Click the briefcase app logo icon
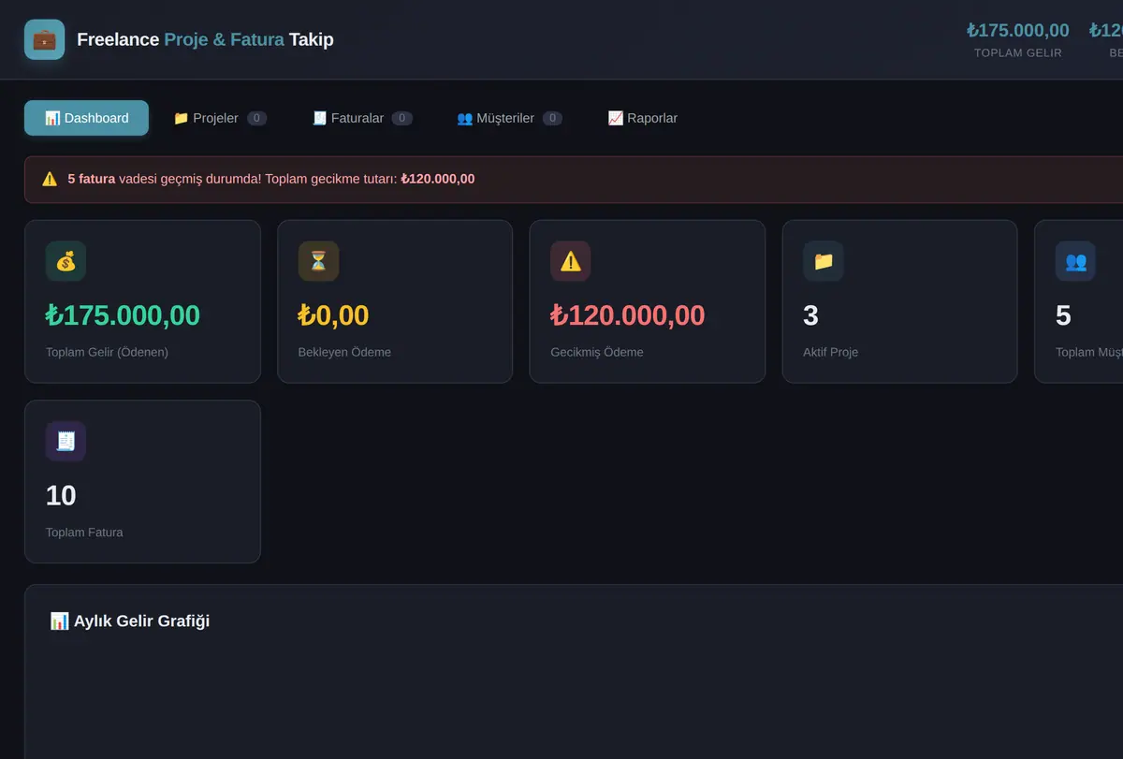Image resolution: width=1123 pixels, height=759 pixels. [45, 39]
